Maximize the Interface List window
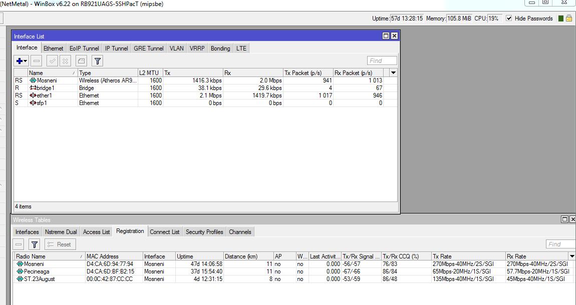Viewport: 576px width, 305px height. point(386,36)
